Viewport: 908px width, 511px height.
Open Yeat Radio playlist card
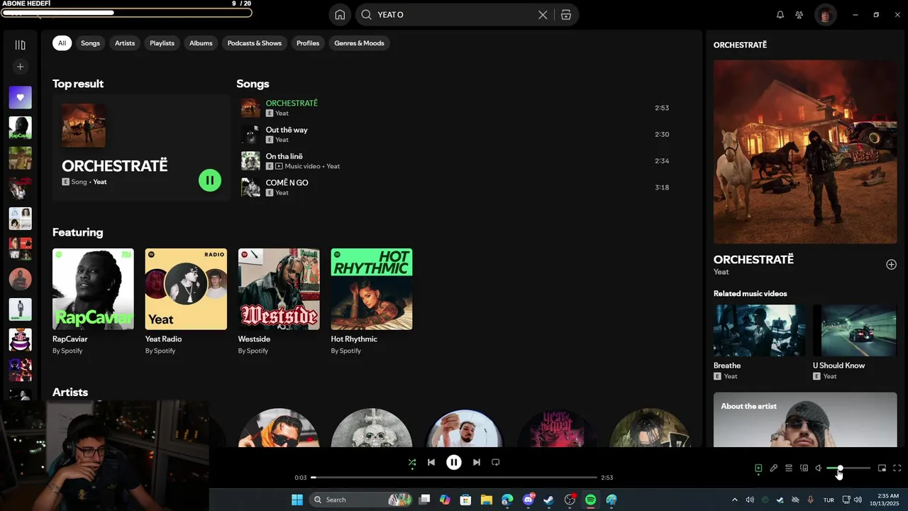coord(186,302)
